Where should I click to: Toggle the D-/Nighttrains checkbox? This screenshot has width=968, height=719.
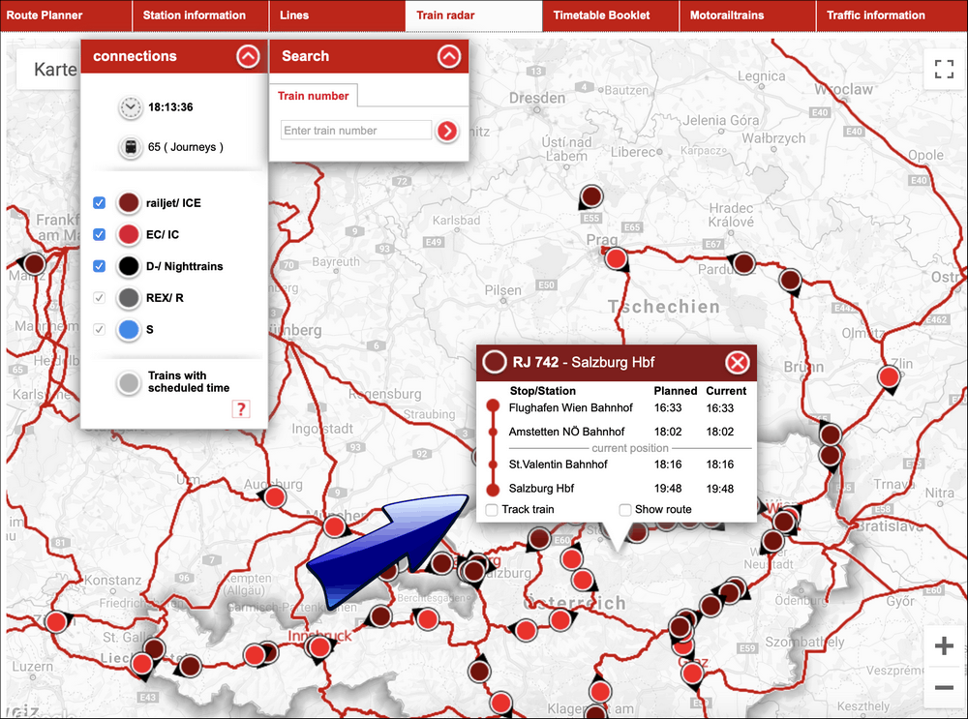99,266
